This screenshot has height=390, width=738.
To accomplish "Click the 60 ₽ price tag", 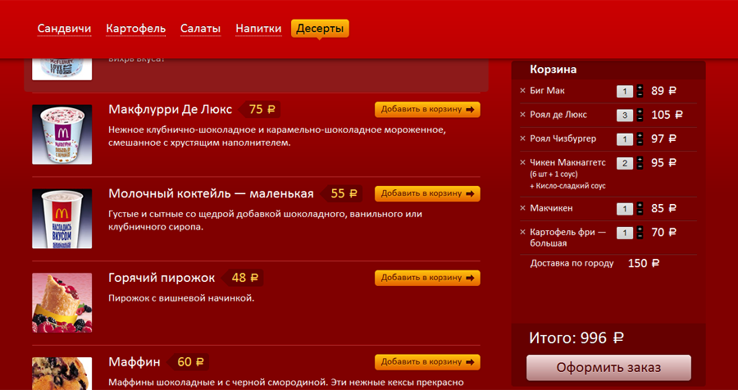I will 189,362.
